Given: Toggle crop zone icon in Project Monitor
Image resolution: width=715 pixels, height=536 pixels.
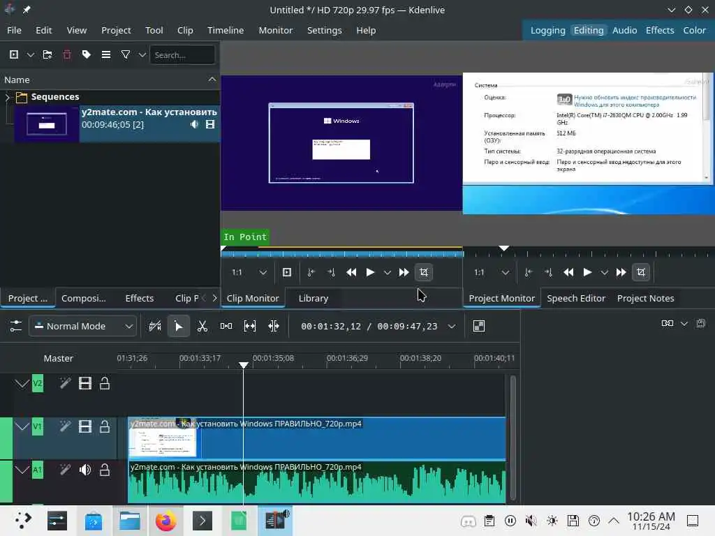Looking at the screenshot, I should (x=641, y=273).
